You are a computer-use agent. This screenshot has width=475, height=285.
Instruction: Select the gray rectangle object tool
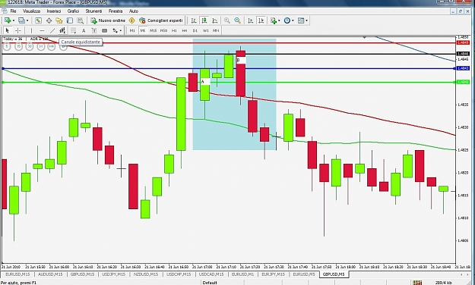pos(105,30)
